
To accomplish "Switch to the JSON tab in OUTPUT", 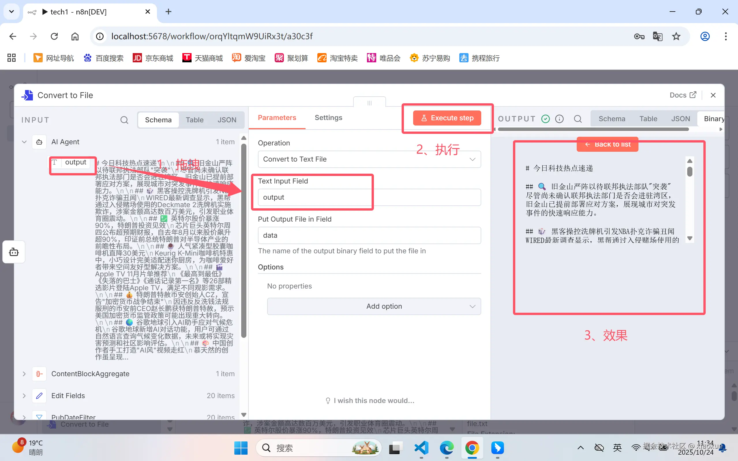I will tap(681, 119).
